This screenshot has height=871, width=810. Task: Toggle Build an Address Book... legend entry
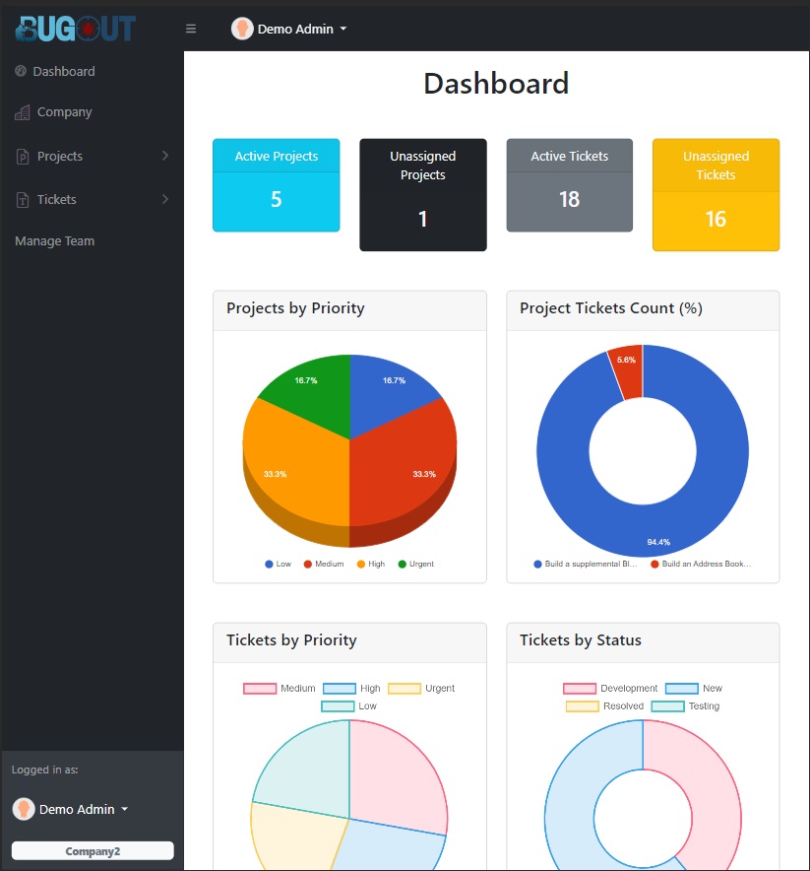(702, 564)
